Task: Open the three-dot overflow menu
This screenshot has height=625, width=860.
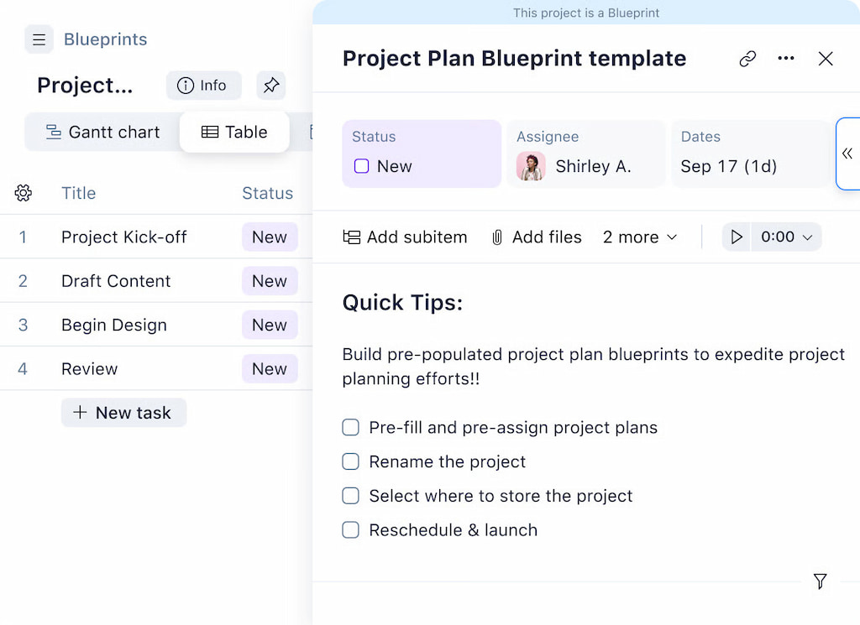Action: [786, 59]
